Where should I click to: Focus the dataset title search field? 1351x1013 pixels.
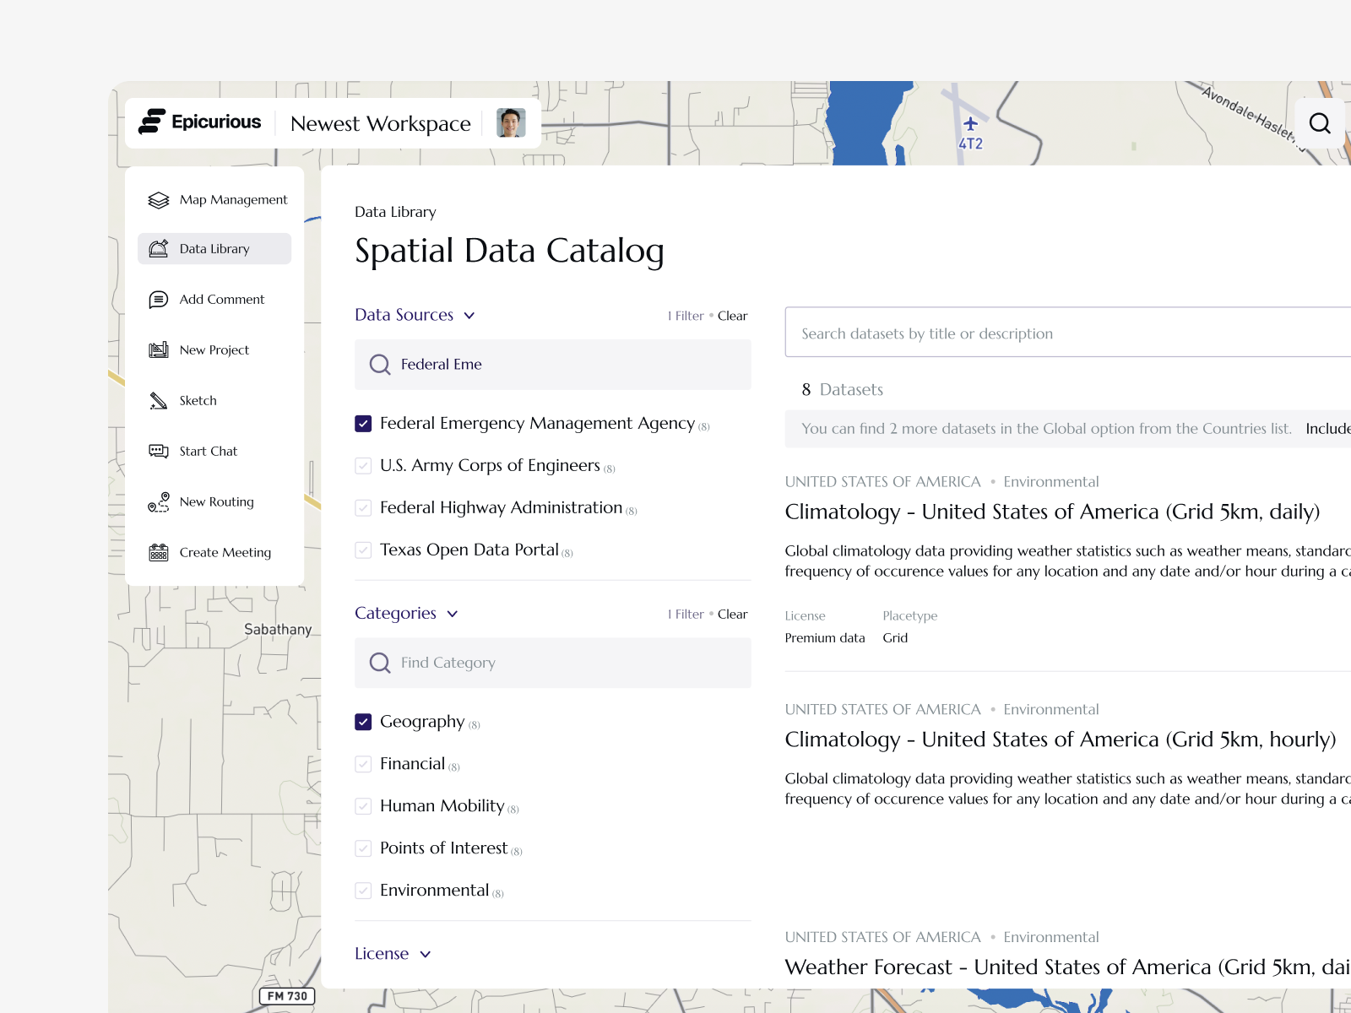pos(1064,333)
